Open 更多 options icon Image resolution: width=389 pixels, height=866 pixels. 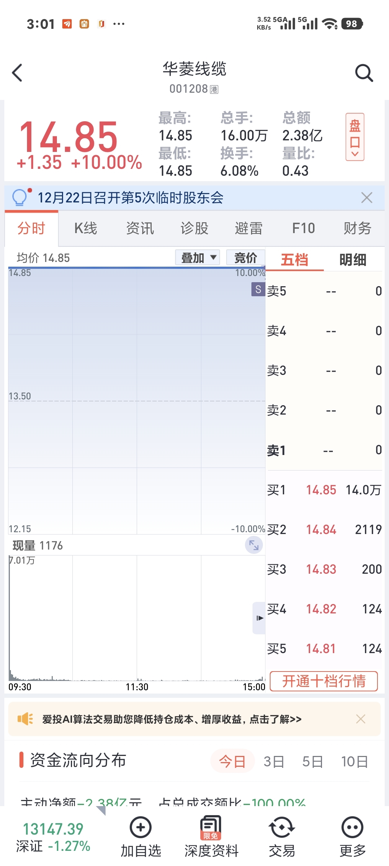click(x=352, y=828)
